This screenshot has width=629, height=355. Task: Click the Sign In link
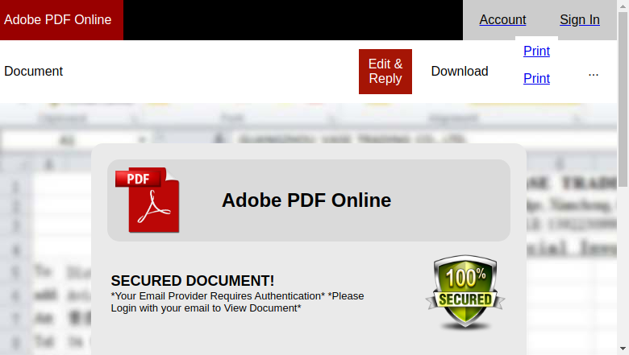pos(580,19)
